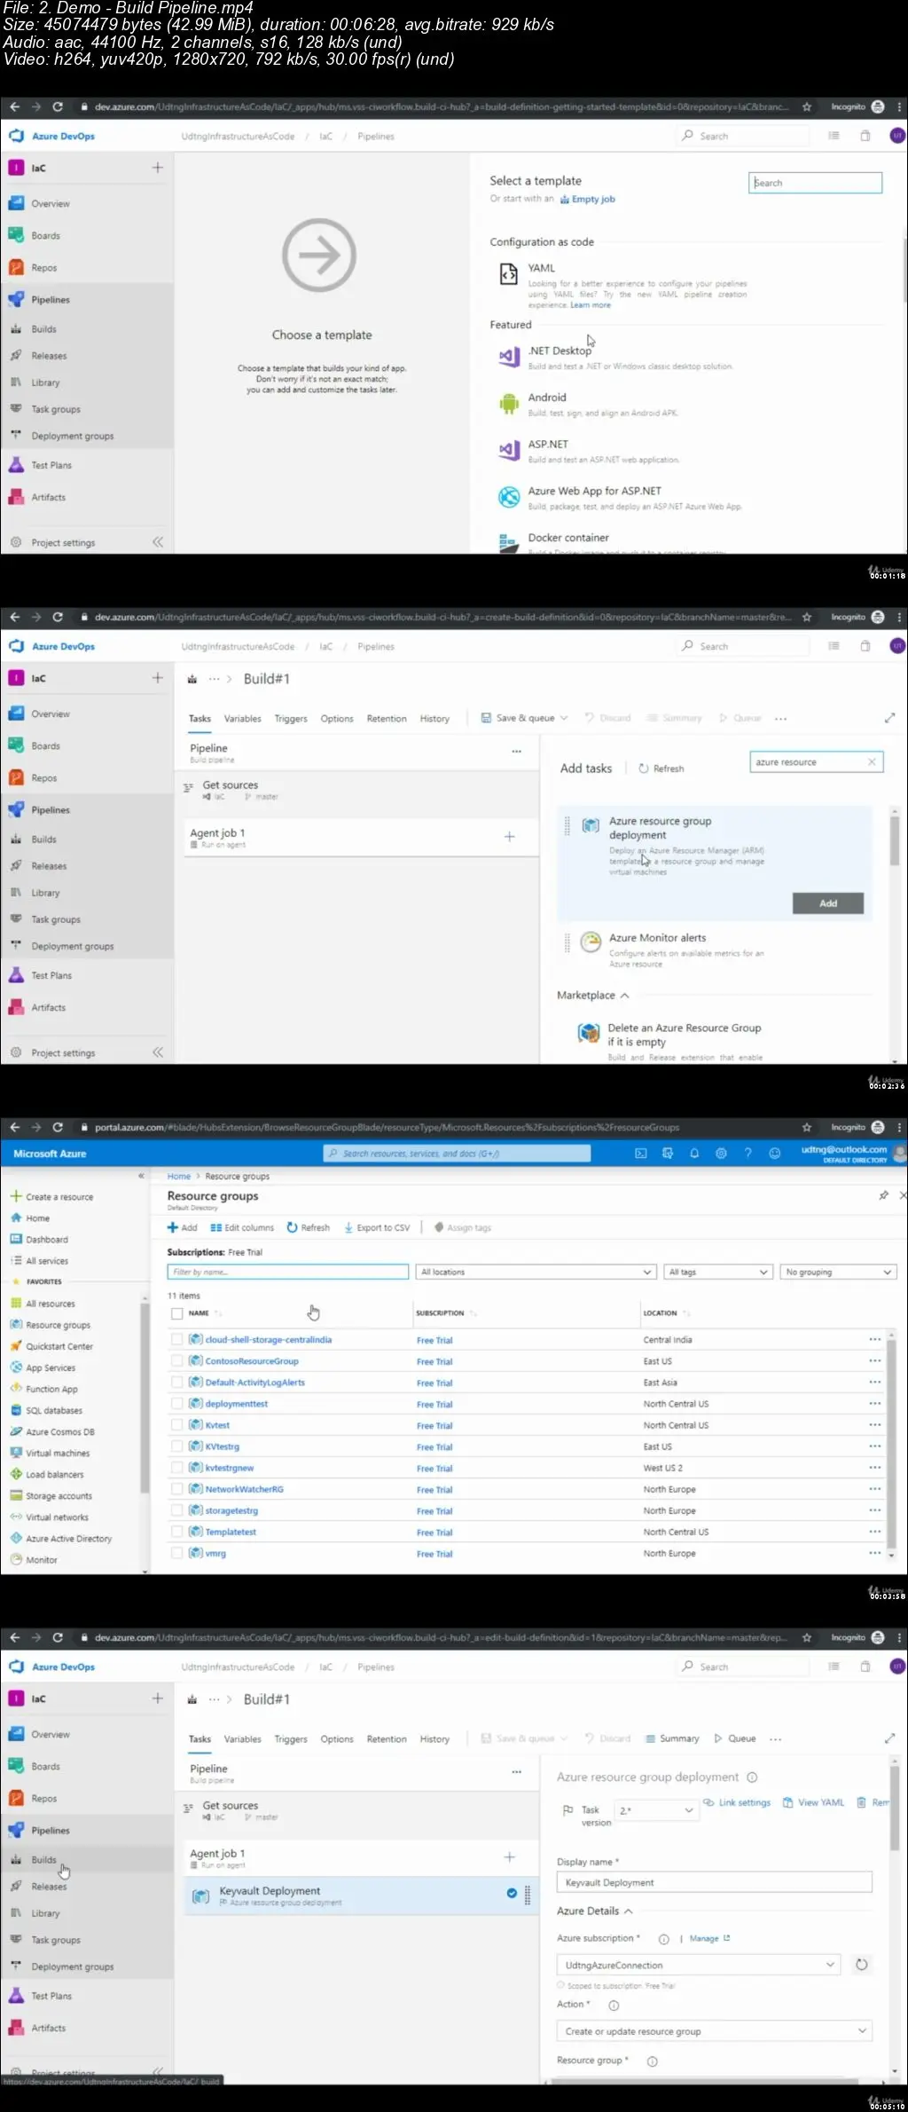Viewport: 908px width, 2112px height.
Task: Click Create a resource in Azure sidebar
Action: click(51, 1196)
